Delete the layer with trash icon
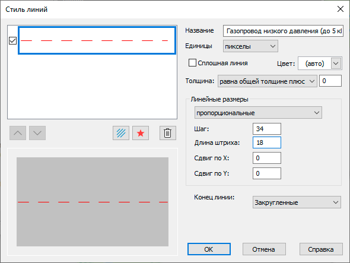Screen dimensions: 350x263 168,133
